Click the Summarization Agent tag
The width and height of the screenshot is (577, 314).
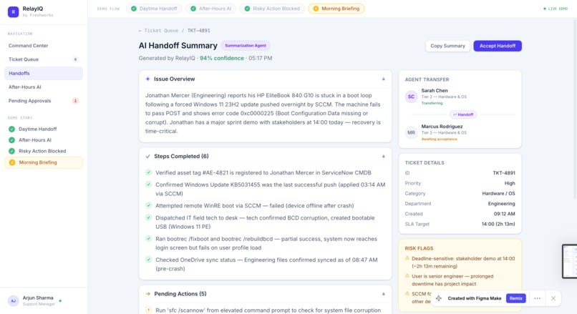(x=246, y=46)
